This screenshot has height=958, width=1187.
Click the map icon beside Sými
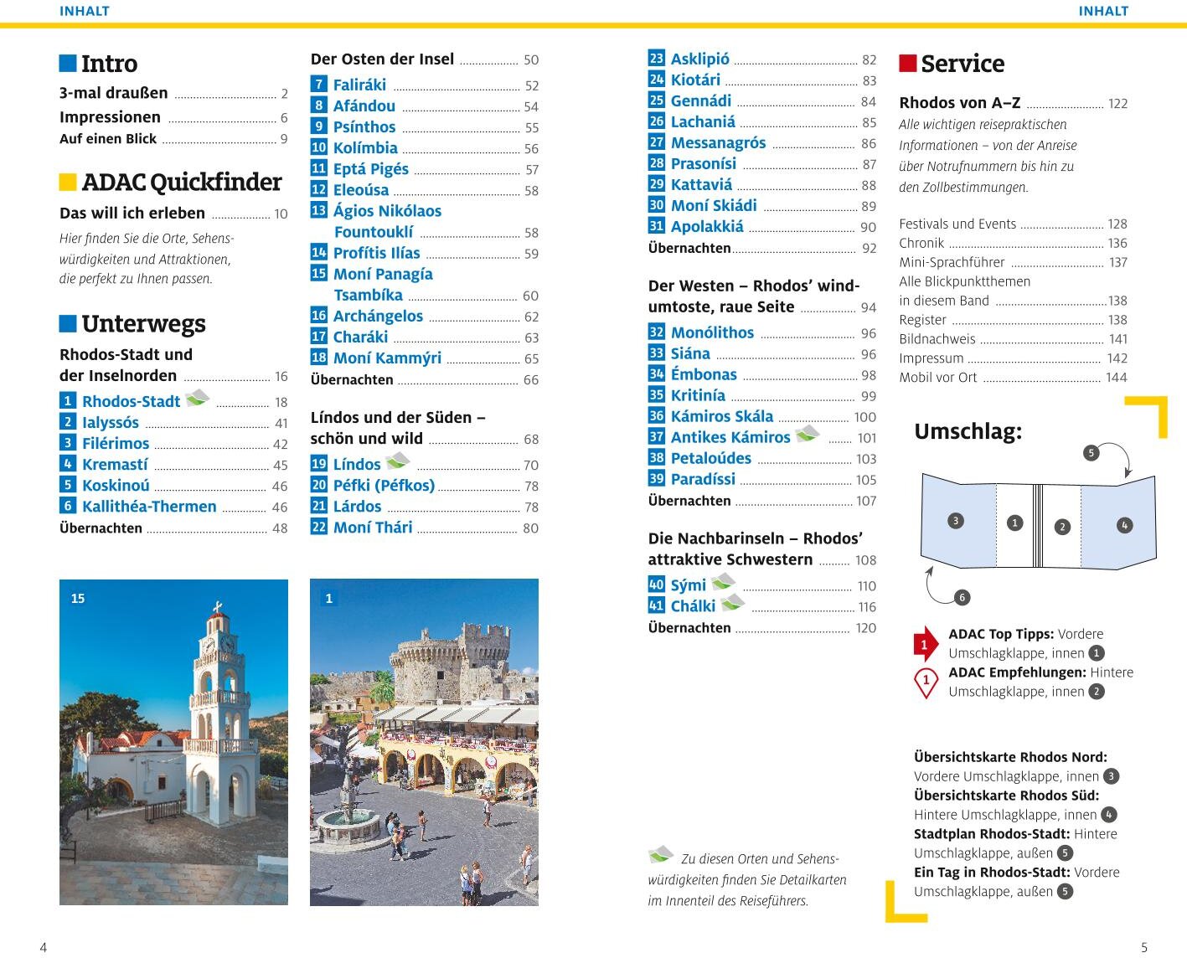coord(723,581)
